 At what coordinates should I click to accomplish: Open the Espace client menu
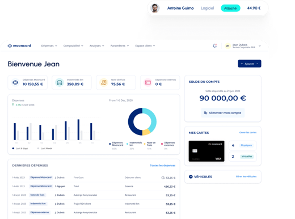[145, 46]
